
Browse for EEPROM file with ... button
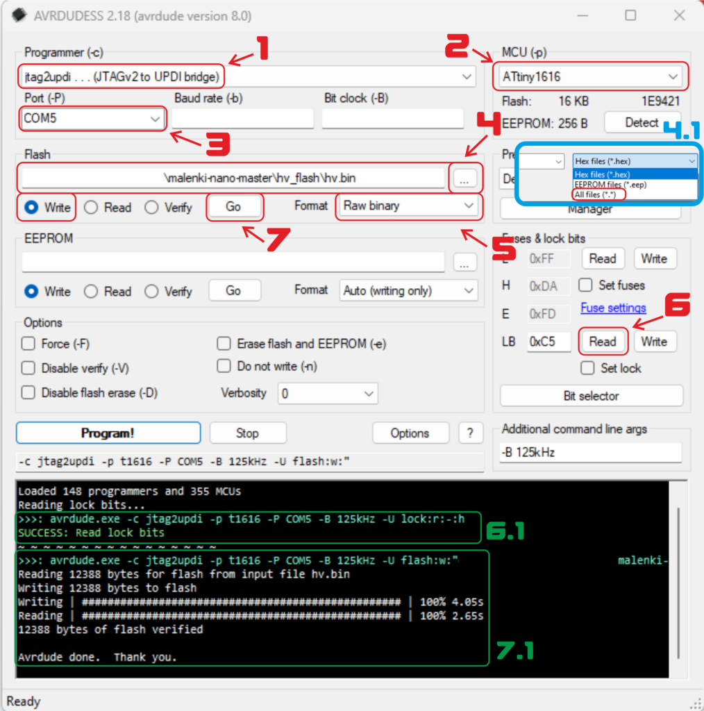click(x=464, y=262)
